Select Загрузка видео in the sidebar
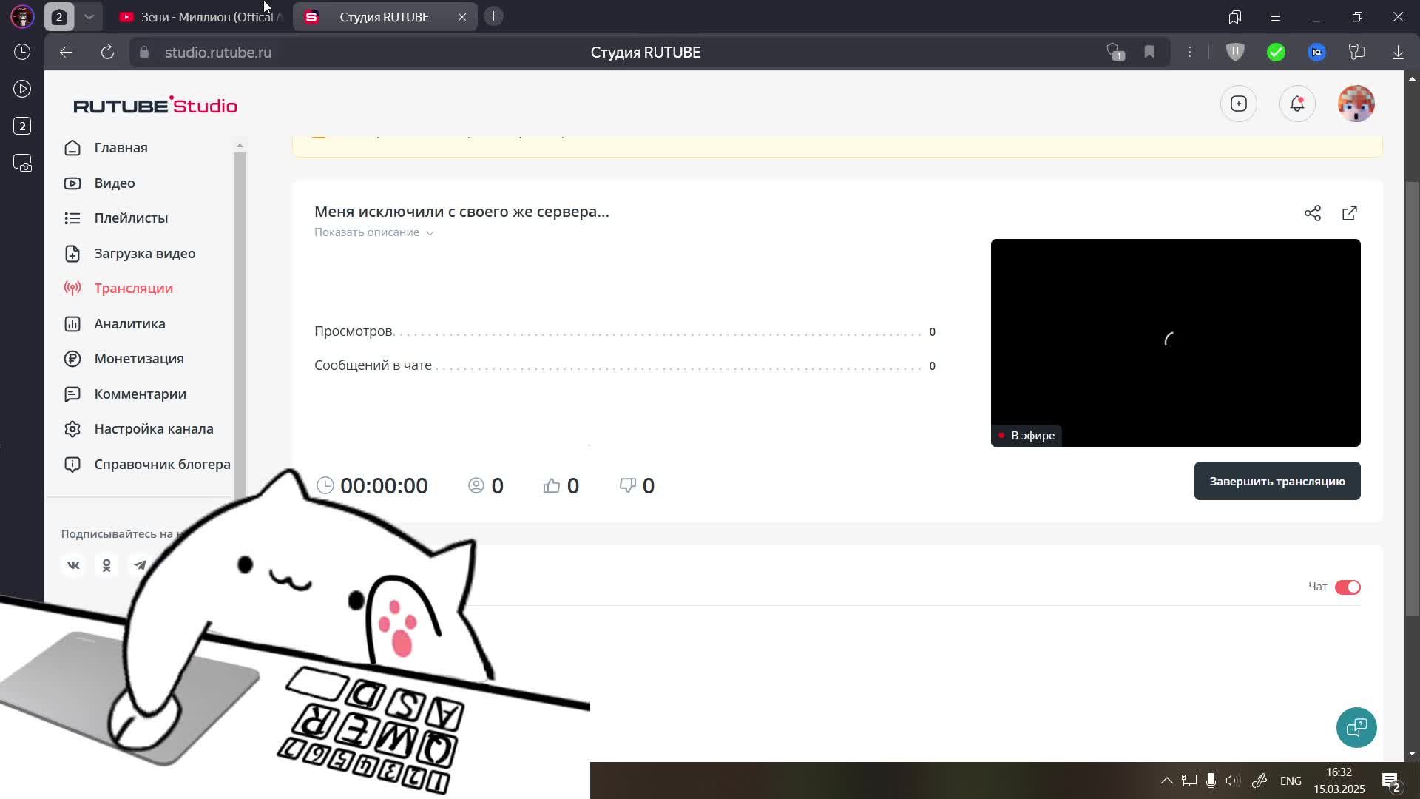Viewport: 1420px width, 799px height. click(x=144, y=253)
